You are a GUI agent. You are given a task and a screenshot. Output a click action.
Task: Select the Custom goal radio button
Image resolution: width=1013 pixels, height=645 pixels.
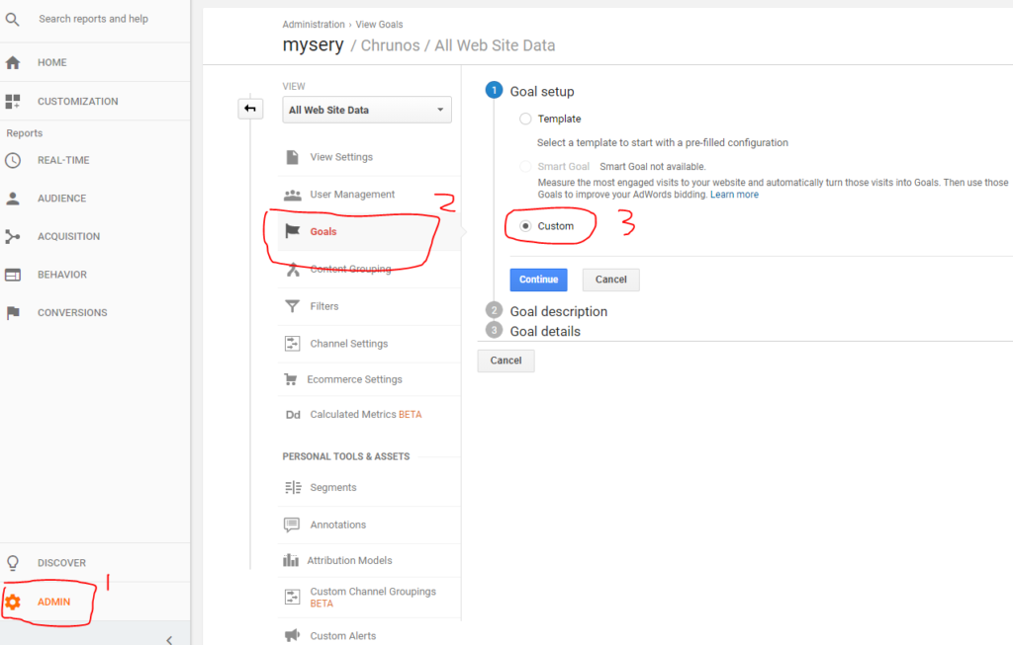[x=524, y=226]
